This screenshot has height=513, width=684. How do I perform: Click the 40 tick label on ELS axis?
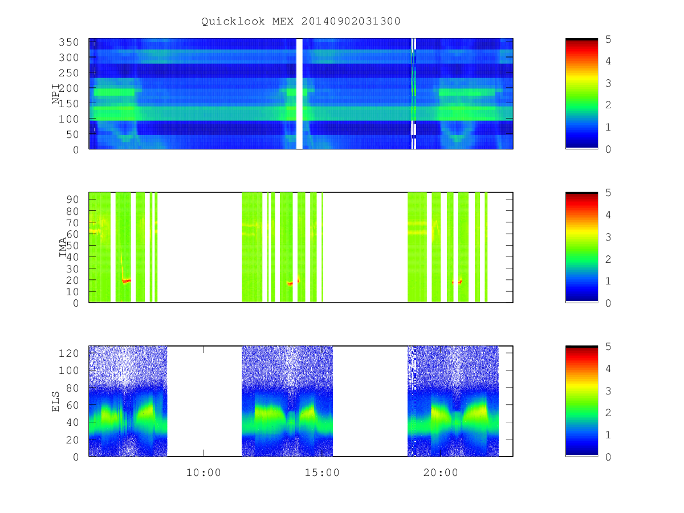(x=72, y=422)
